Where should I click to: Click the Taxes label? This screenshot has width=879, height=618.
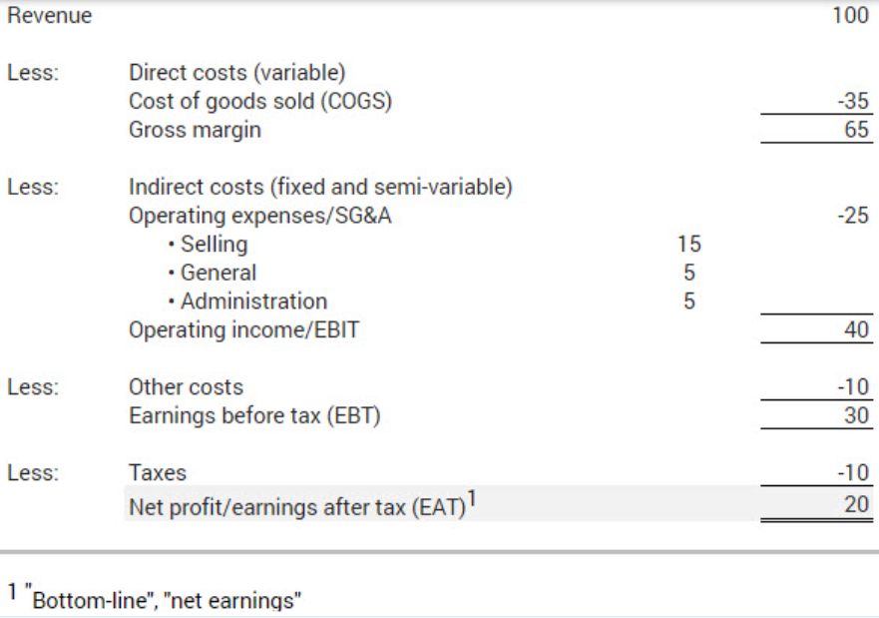[x=158, y=473]
